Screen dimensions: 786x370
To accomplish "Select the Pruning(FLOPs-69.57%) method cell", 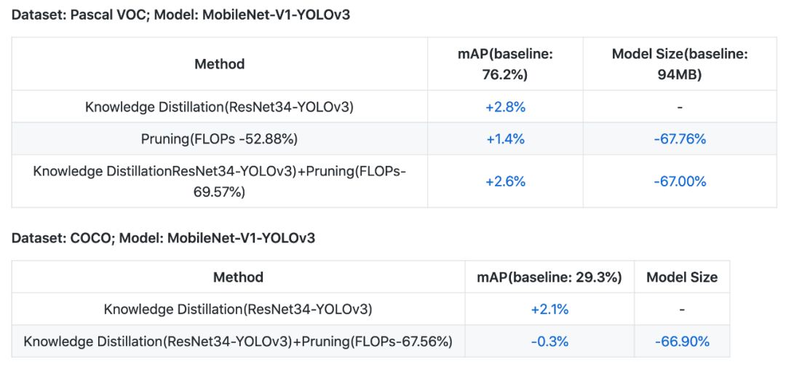I will [x=219, y=181].
